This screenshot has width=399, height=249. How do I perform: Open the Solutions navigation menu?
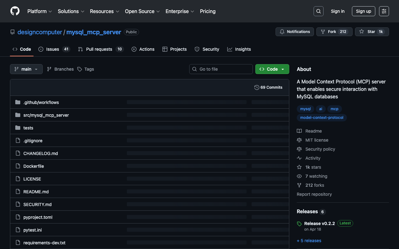point(71,11)
